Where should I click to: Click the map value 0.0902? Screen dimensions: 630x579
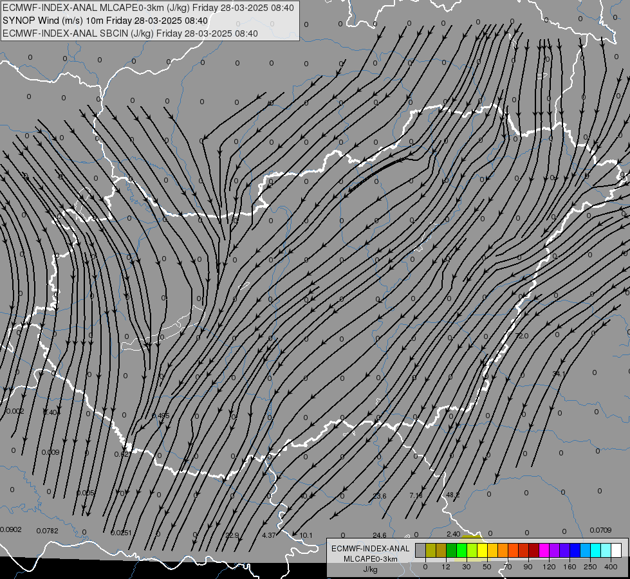tap(11, 529)
